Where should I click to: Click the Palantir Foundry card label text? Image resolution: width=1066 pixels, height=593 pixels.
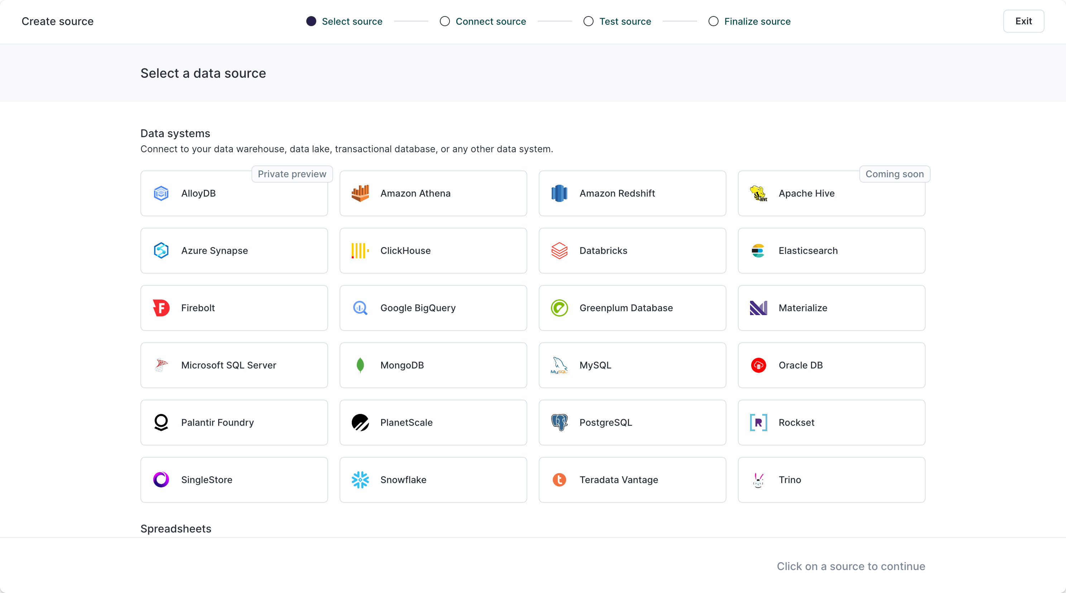pos(217,423)
